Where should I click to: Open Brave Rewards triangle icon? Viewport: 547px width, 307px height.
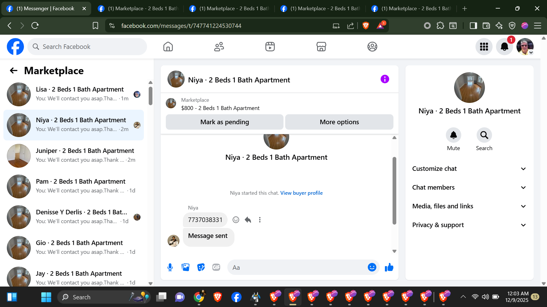[x=381, y=25]
